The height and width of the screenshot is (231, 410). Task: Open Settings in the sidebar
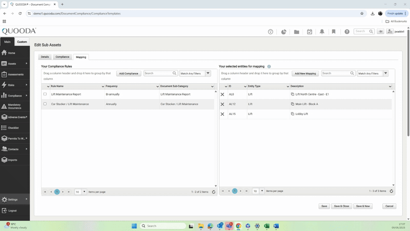point(15,199)
